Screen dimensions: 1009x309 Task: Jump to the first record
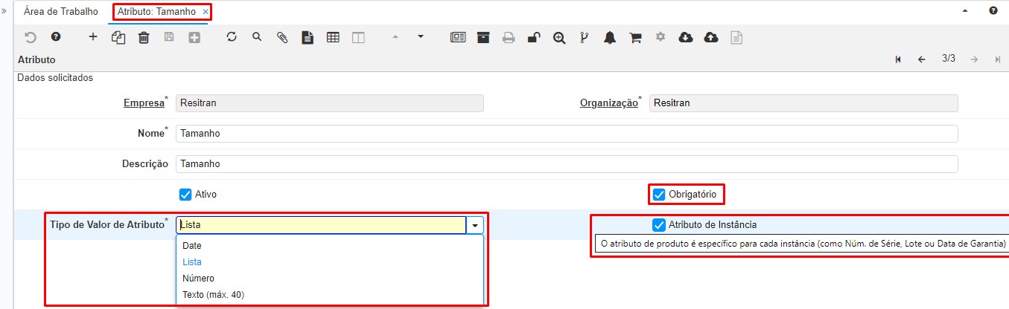pyautogui.click(x=898, y=59)
